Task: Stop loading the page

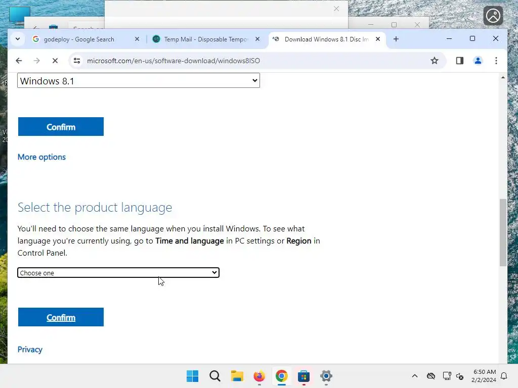Action: coord(55,61)
